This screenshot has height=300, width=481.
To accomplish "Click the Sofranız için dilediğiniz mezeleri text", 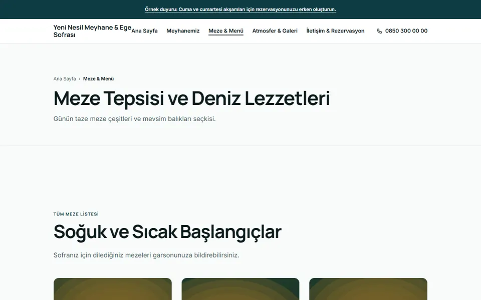I will coord(146,255).
